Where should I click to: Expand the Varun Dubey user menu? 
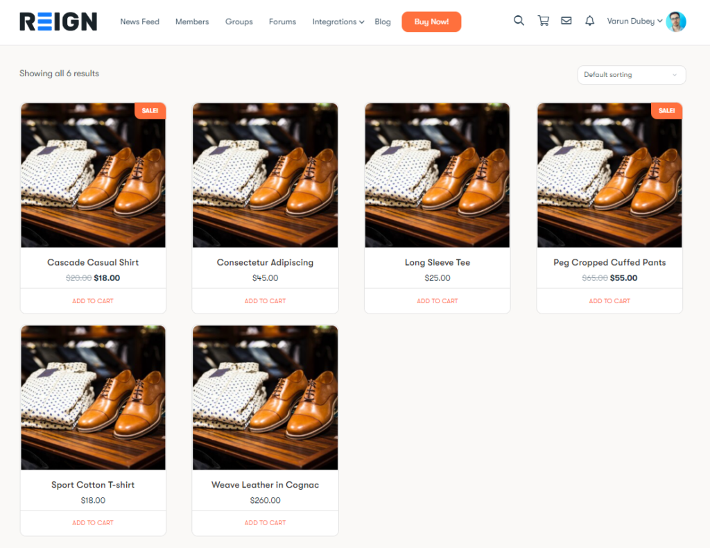click(634, 22)
